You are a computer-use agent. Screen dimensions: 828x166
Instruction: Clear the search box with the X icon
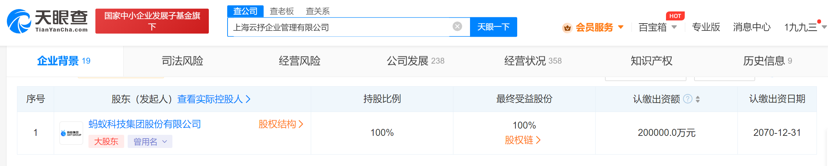[458, 26]
